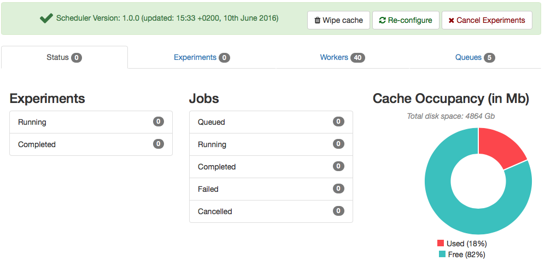Click the Workers count badge showing 40
Viewport: 545px width, 267px height.
coord(358,58)
